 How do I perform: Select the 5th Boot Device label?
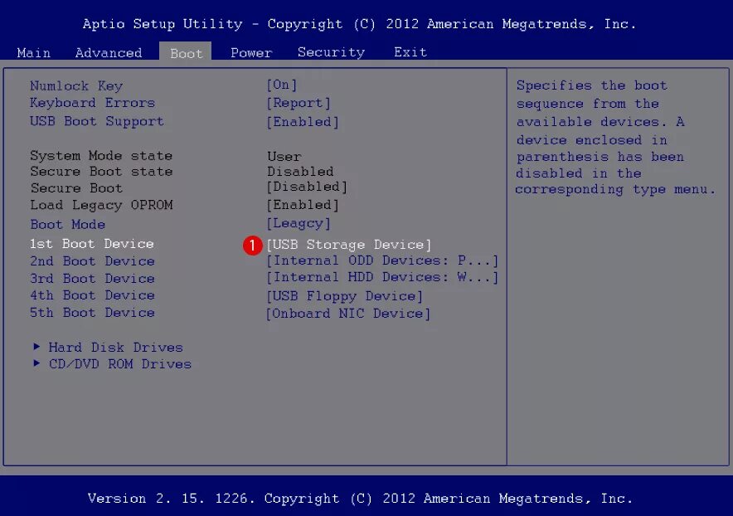[92, 313]
